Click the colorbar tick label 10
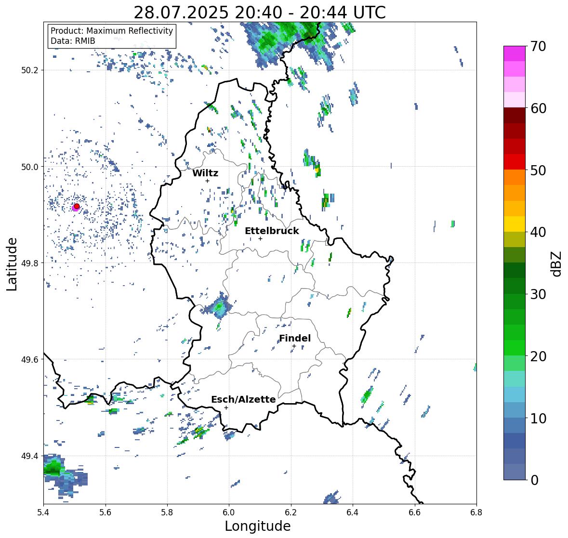Screen dimensions: 568x538 click(538, 418)
